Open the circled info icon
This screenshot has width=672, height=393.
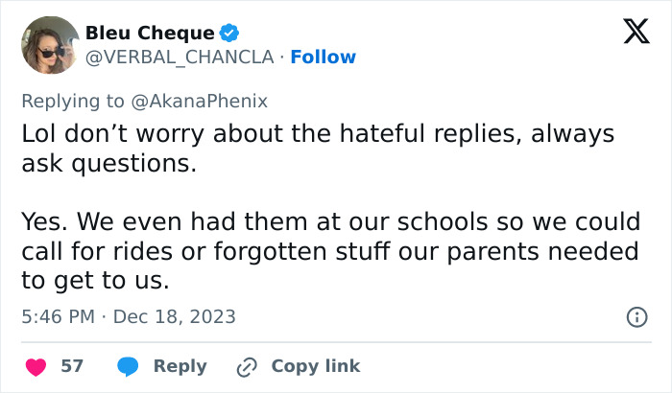click(x=636, y=317)
